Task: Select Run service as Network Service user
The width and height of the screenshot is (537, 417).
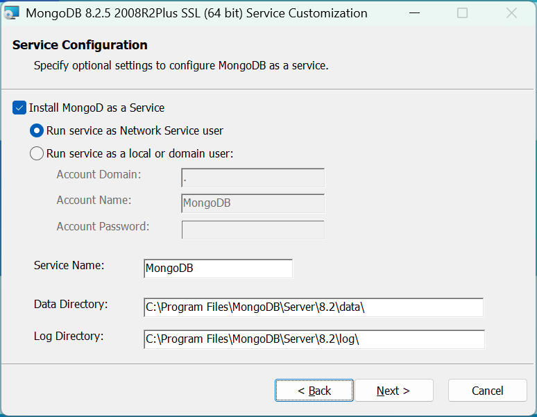Action: 37,130
